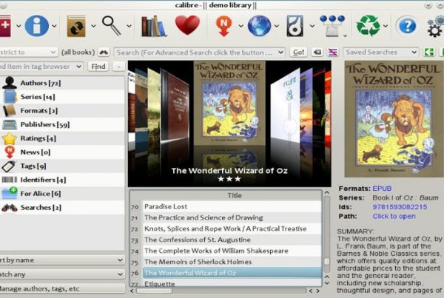Open the Match any dropdown
The width and height of the screenshot is (444, 298).
pos(62,274)
